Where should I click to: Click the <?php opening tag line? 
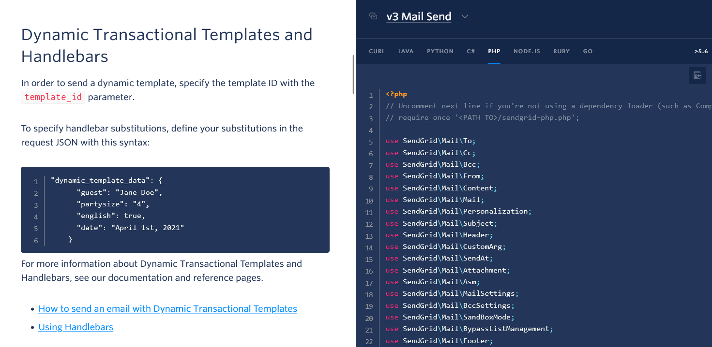coord(396,94)
